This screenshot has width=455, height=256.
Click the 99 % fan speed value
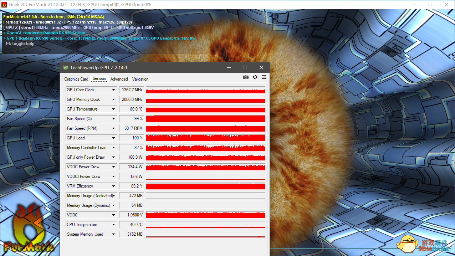tap(131, 119)
